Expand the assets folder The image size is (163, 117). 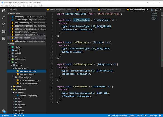[x=26, y=86]
